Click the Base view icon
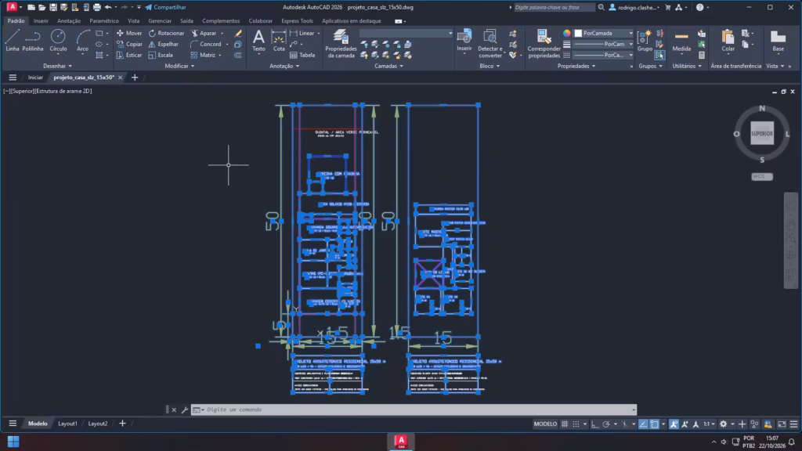802x451 pixels. pos(778,41)
